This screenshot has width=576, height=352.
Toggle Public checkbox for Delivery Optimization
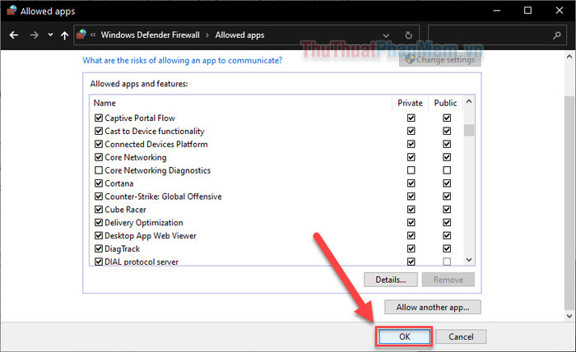coord(447,222)
